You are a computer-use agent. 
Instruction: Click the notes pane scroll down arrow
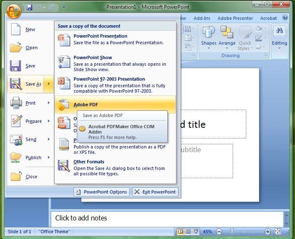pos(287,224)
